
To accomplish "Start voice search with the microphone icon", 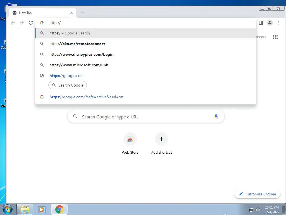I will pos(216,117).
